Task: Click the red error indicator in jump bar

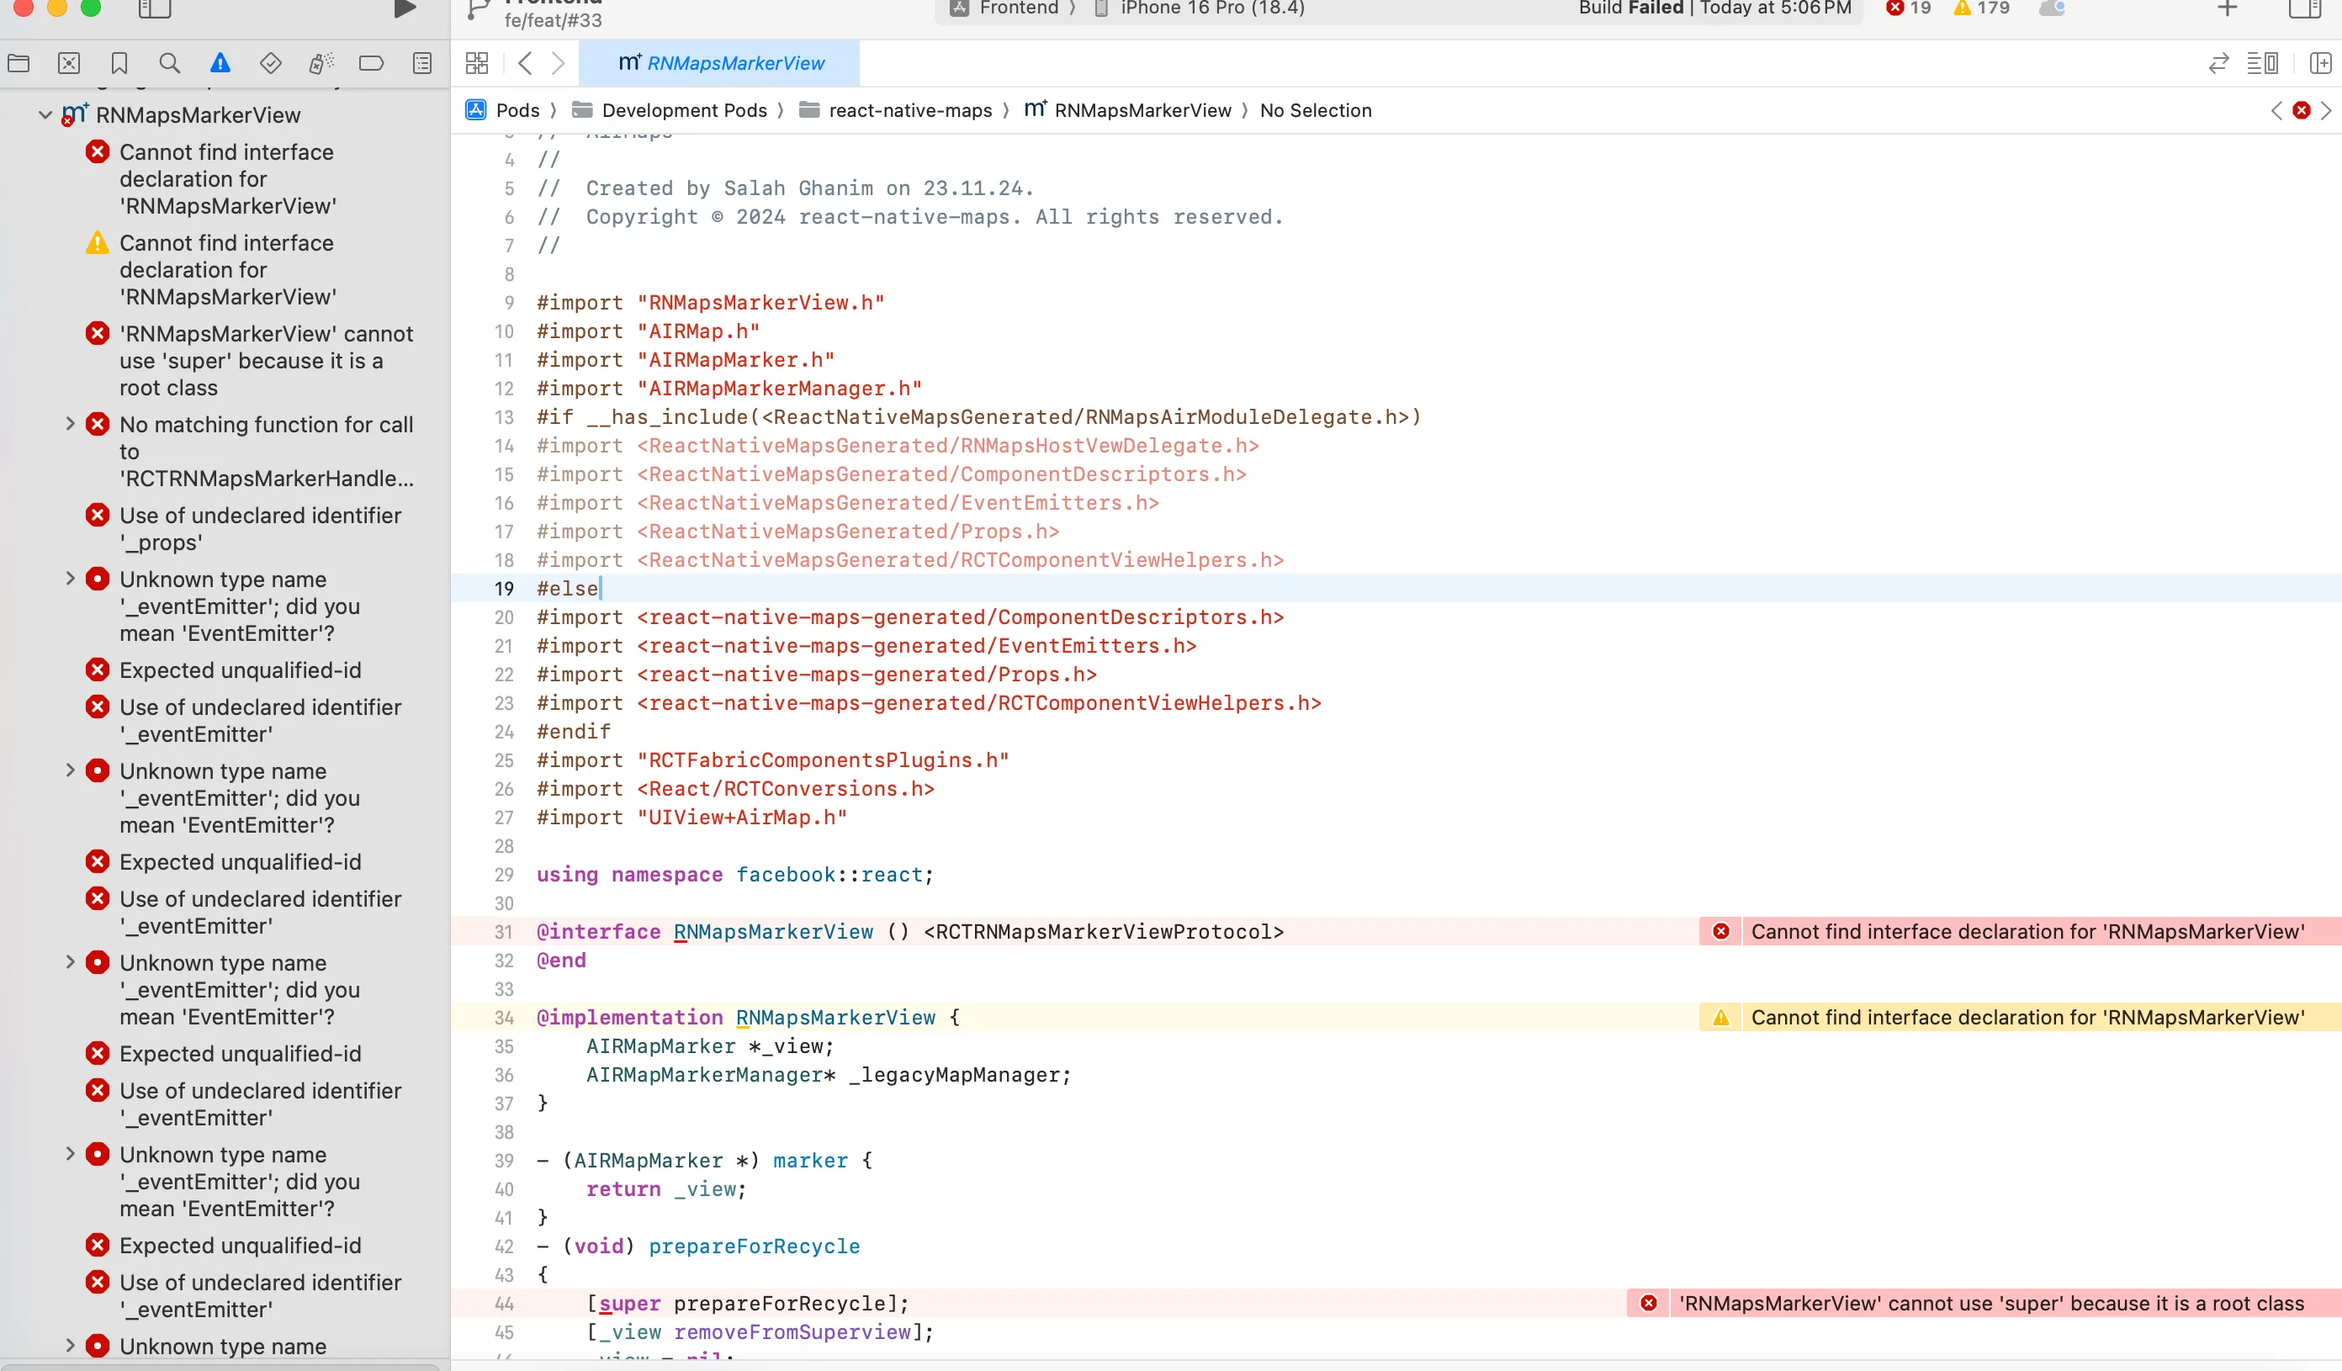Action: tap(2301, 111)
